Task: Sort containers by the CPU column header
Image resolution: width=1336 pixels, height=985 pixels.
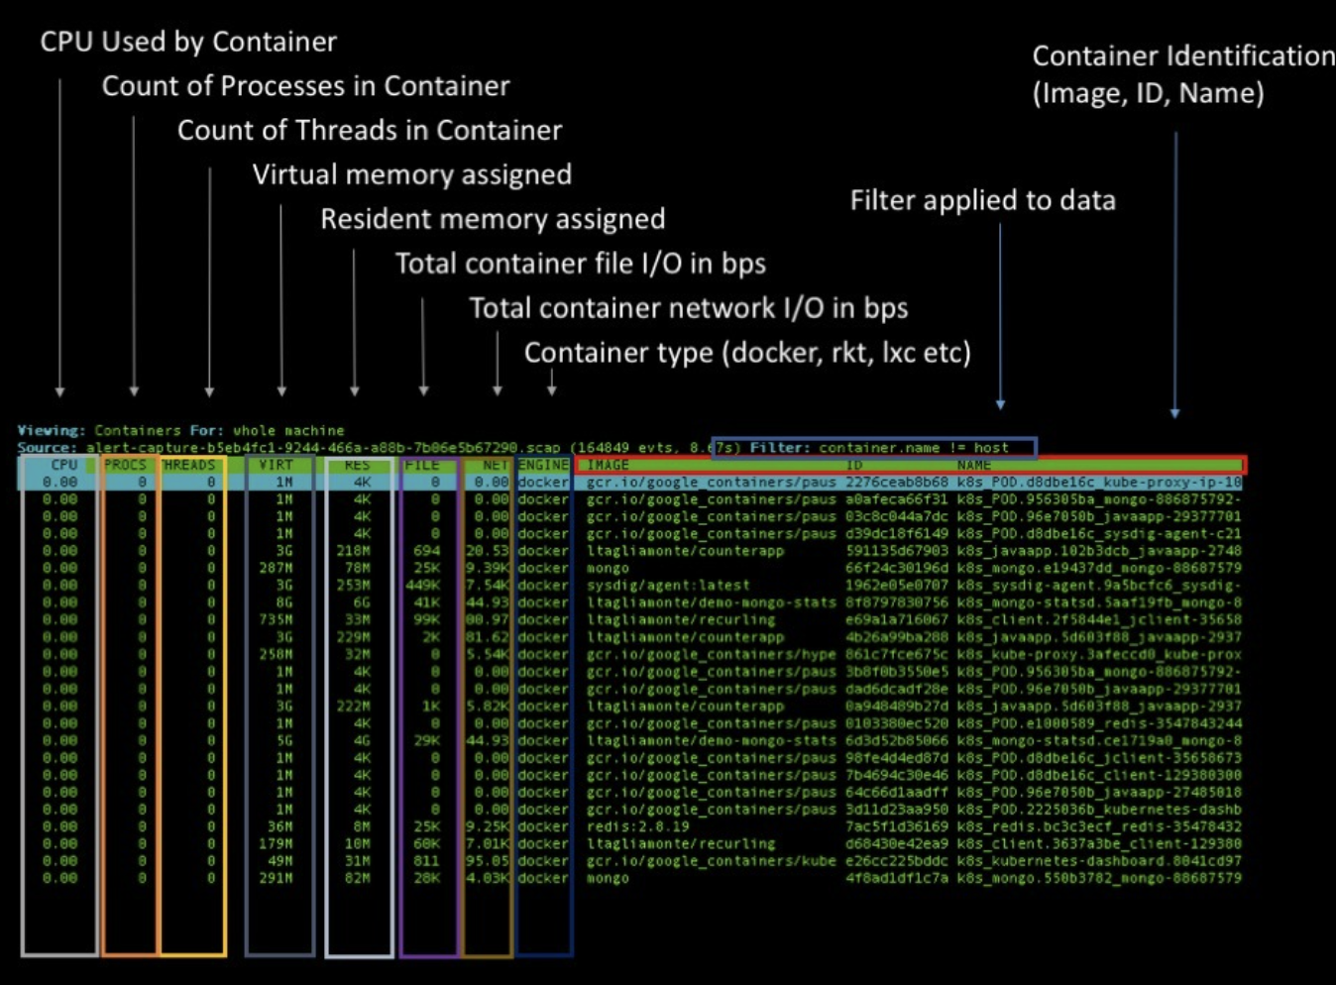Action: [63, 465]
